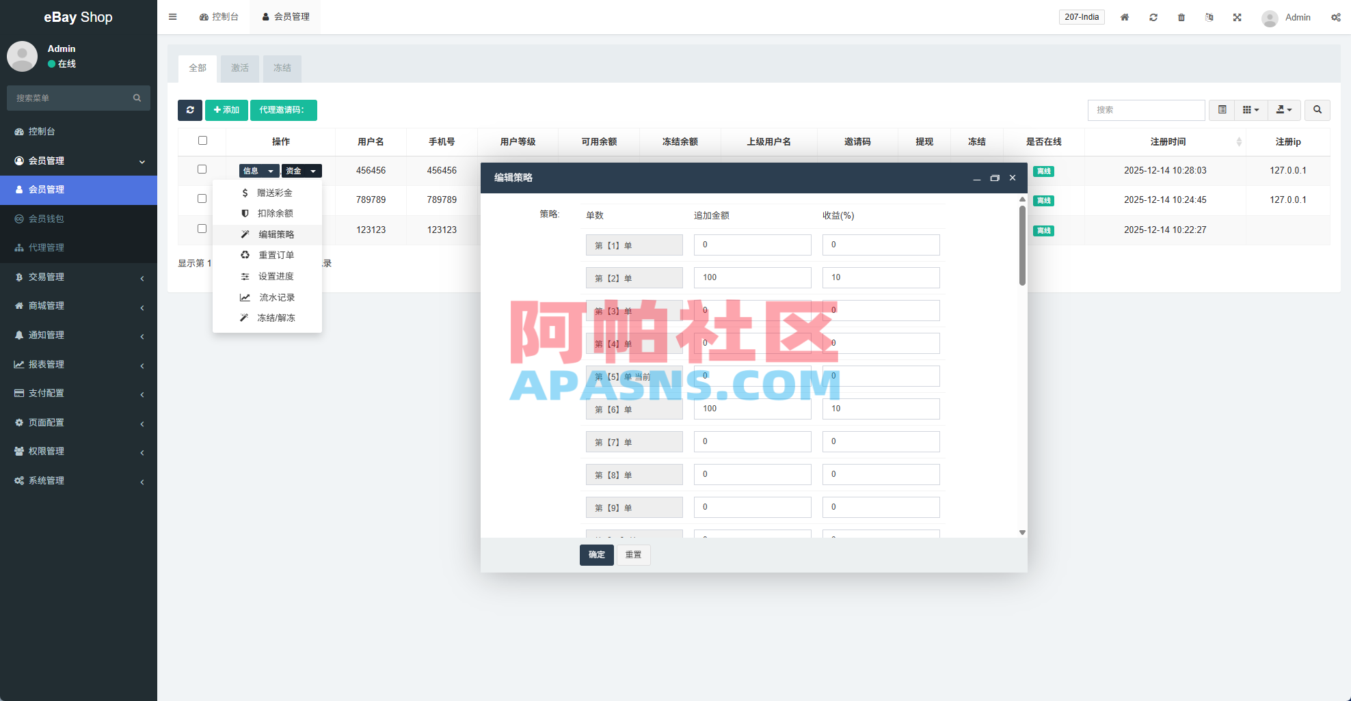The height and width of the screenshot is (701, 1351).
Task: Check the select-all checkbox in table header
Action: [x=202, y=141]
